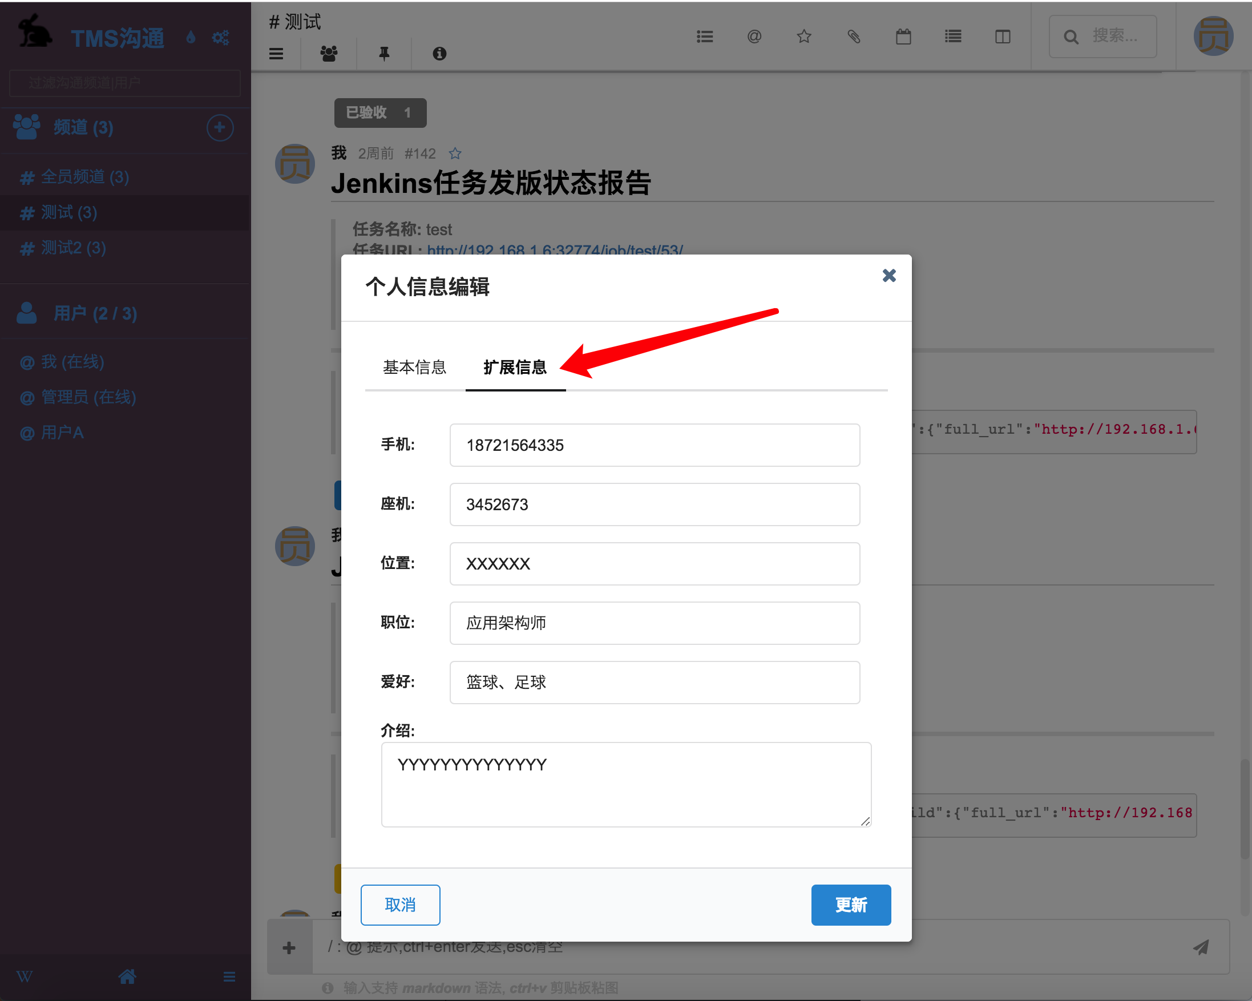1252x1001 pixels.
Task: Click the task list icon in top toolbar
Action: 705,37
